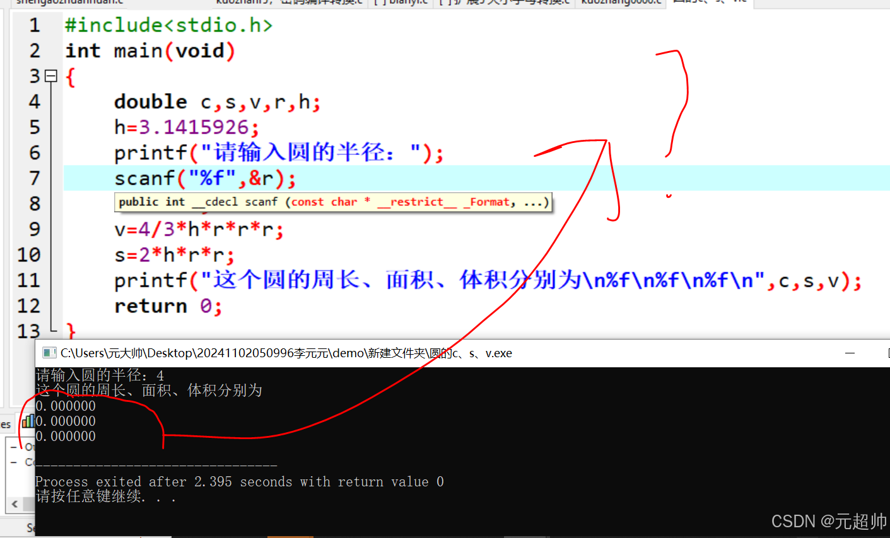Click line number 1 in the gutter
The image size is (890, 538).
click(35, 25)
